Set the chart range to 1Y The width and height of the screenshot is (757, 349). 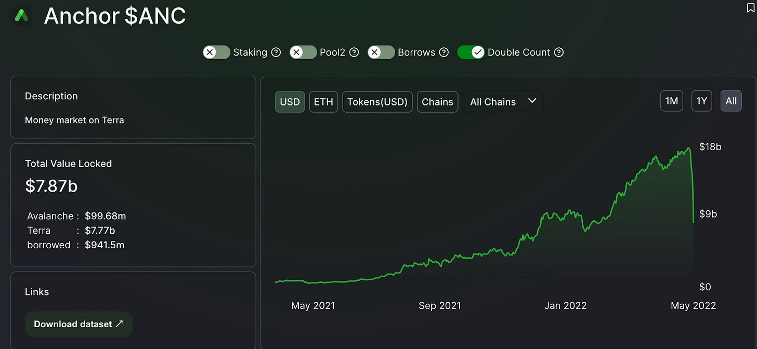[701, 101]
